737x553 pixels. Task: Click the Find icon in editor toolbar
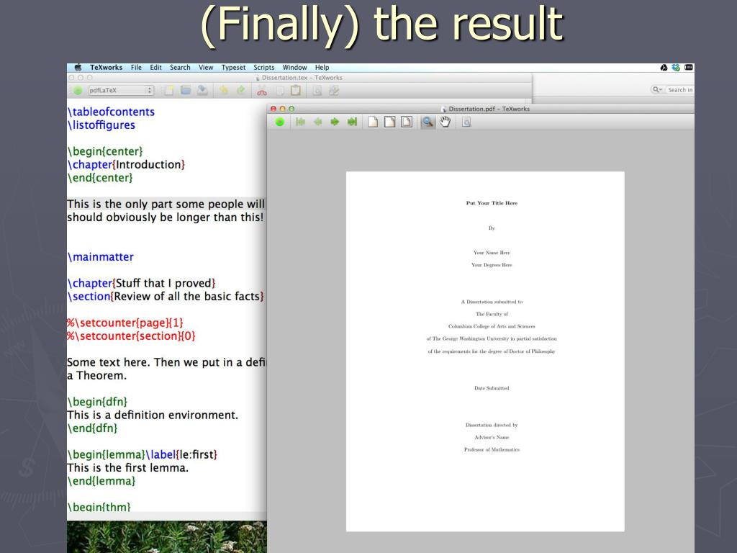click(317, 91)
